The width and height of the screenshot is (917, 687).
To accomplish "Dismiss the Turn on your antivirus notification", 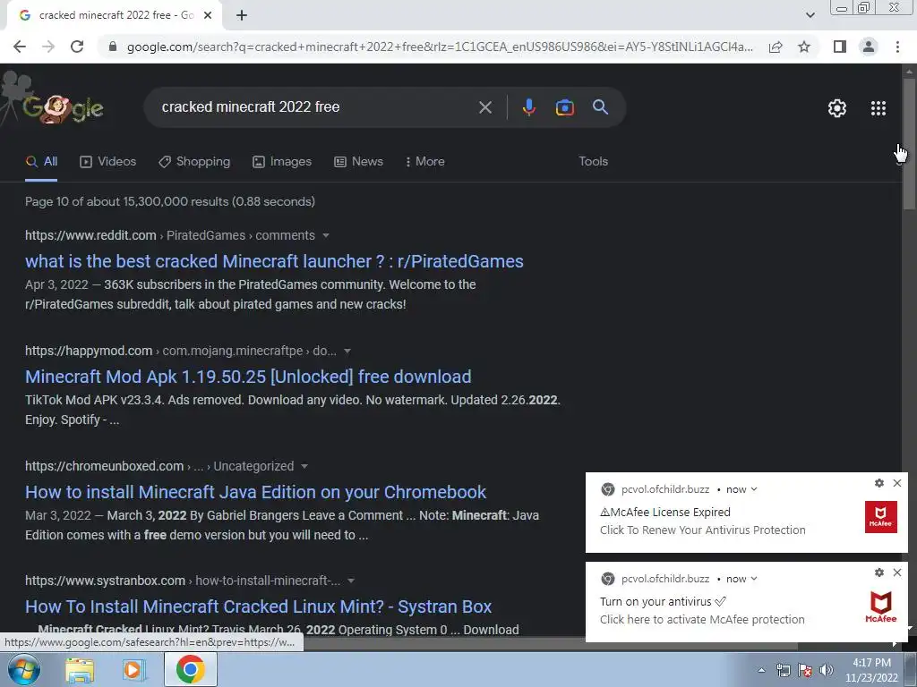I will click(x=897, y=572).
